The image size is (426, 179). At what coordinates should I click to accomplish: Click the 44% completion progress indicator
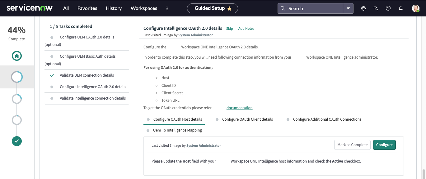[16, 30]
